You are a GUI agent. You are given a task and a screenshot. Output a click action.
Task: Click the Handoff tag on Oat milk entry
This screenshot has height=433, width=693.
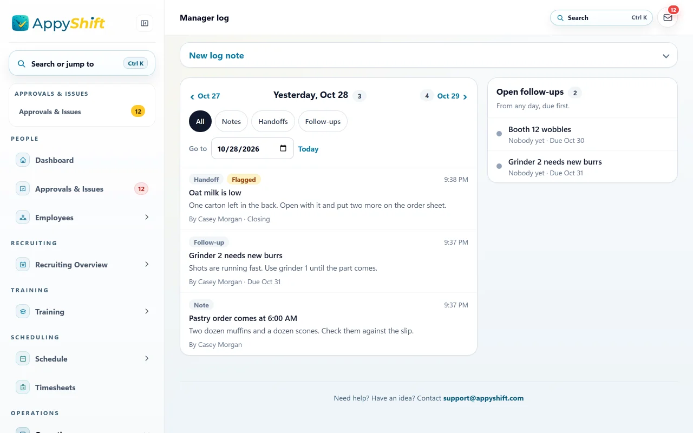[x=206, y=179]
